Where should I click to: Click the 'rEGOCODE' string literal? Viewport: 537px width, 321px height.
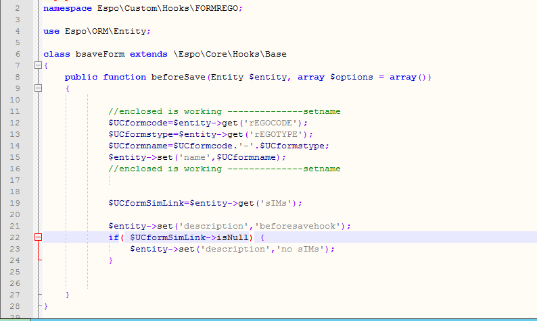tap(278, 123)
